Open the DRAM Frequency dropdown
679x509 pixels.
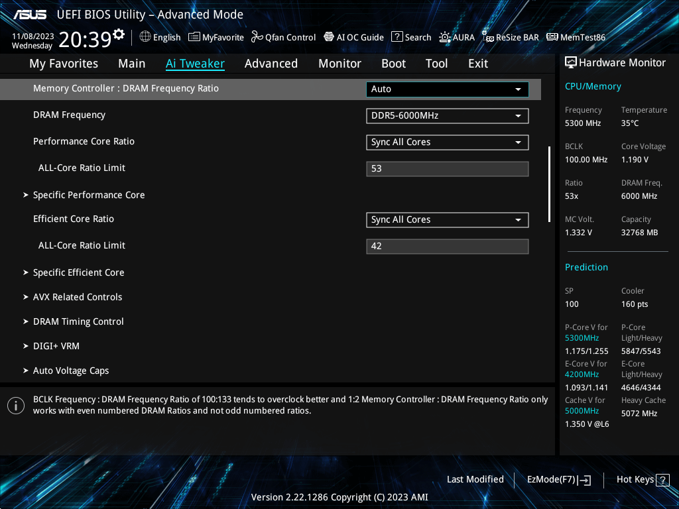point(448,116)
